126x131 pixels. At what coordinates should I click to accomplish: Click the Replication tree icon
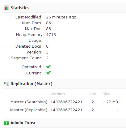click(6, 84)
